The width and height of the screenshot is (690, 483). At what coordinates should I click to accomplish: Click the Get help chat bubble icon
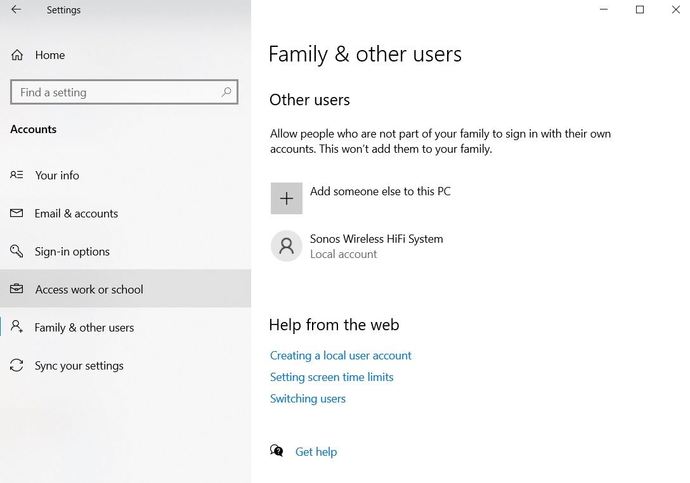point(277,451)
